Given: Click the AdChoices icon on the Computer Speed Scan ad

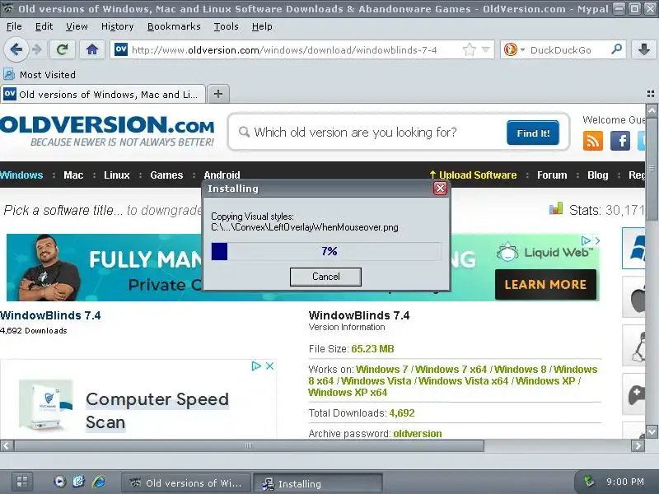Looking at the screenshot, I should [256, 366].
